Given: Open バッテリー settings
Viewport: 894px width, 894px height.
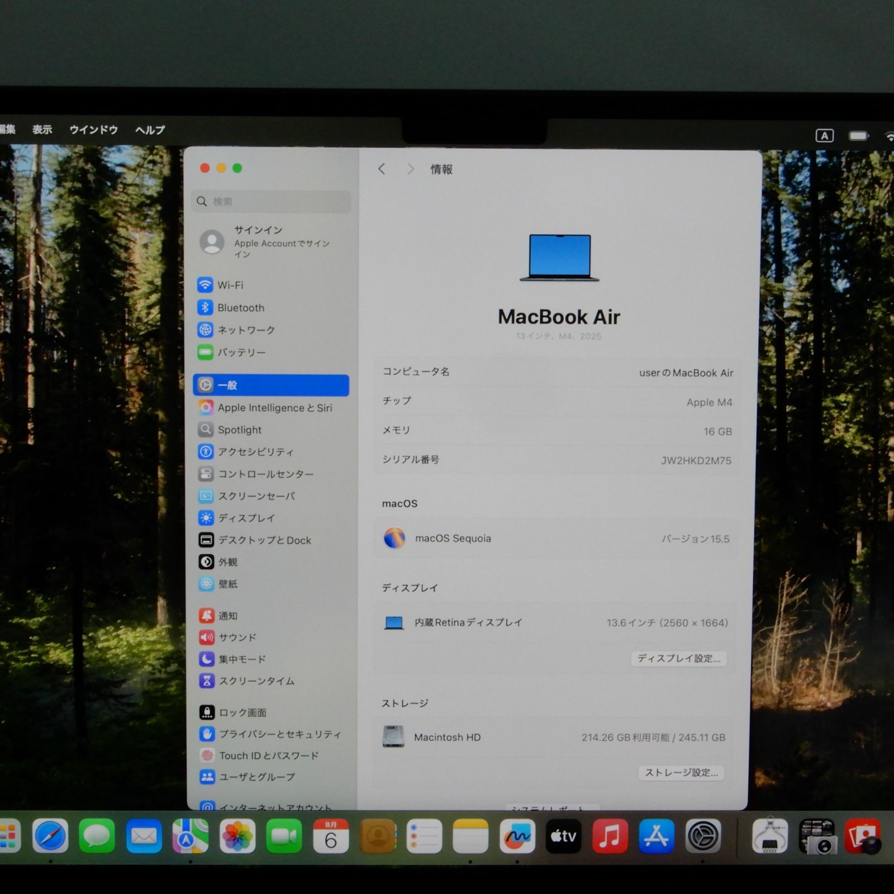Looking at the screenshot, I should 271,352.
